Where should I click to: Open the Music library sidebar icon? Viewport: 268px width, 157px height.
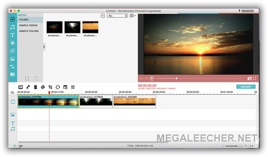coord(13,27)
